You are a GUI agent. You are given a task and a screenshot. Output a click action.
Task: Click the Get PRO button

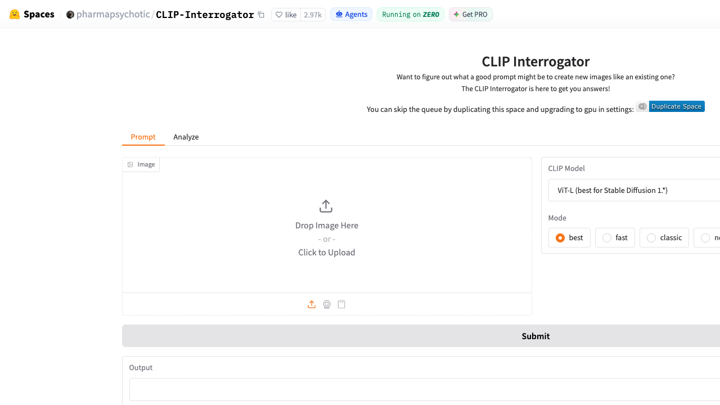click(470, 15)
